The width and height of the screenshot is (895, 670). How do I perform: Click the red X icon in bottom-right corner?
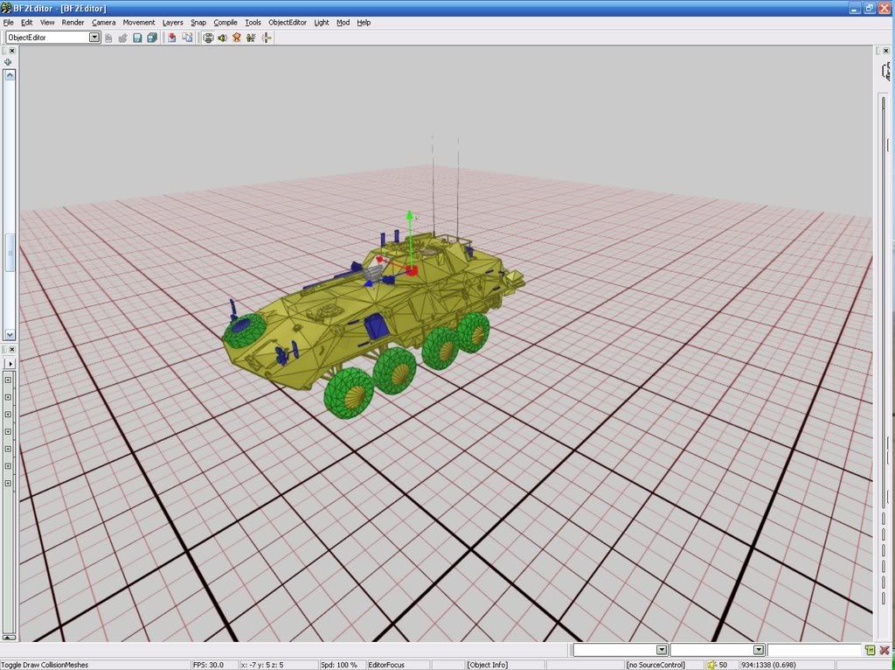[x=885, y=650]
